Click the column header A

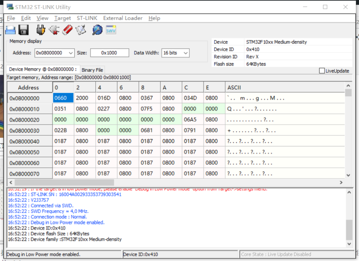(x=171, y=87)
